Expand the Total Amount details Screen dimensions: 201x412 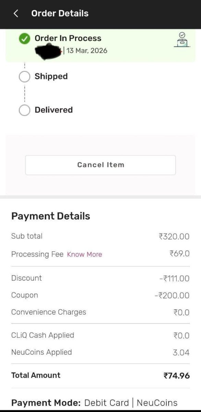[36, 375]
